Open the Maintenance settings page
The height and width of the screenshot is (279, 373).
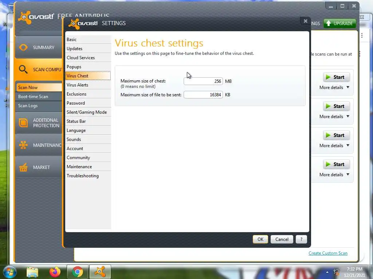[88, 167]
